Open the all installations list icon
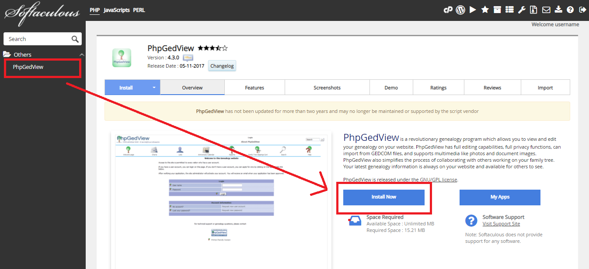 [509, 10]
